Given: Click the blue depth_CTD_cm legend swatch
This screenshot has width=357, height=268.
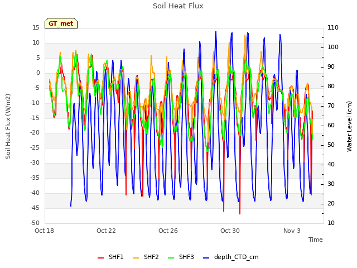Looking at the screenshot, I should 206,258.
